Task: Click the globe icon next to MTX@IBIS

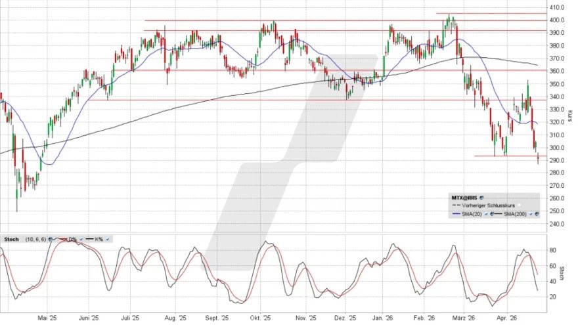Action: coord(481,196)
